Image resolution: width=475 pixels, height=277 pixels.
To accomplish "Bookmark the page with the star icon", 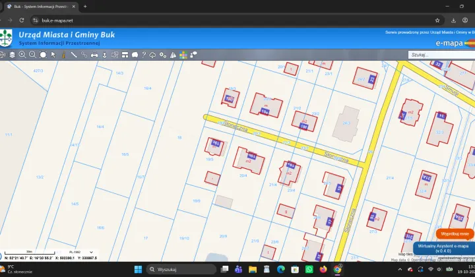I will [437, 20].
